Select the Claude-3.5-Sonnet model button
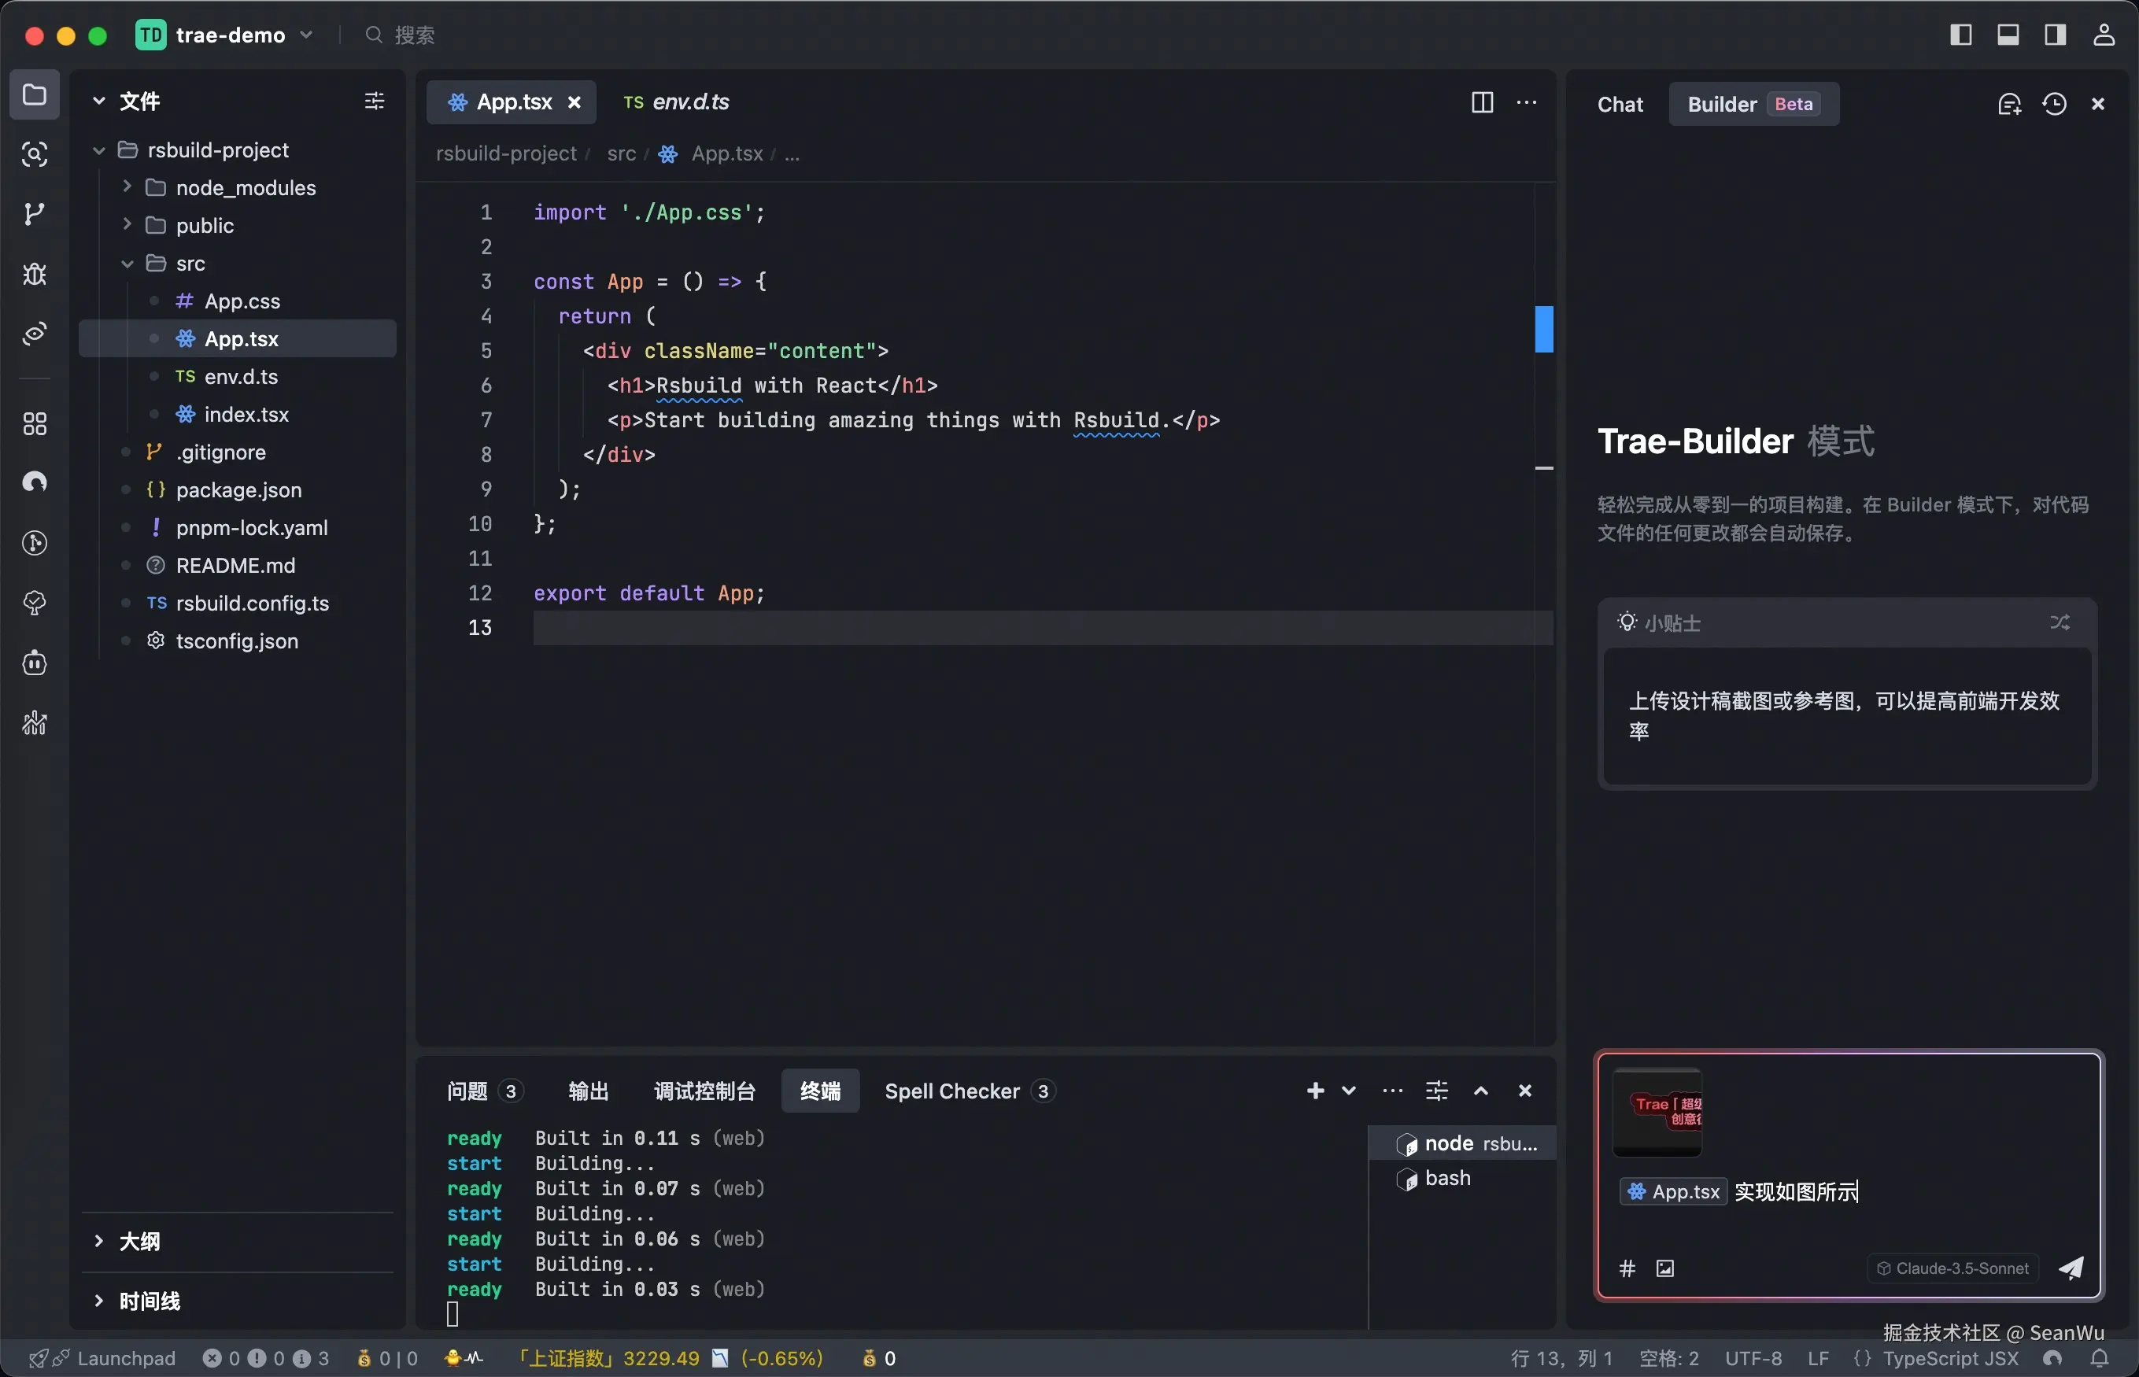Image resolution: width=2139 pixels, height=1377 pixels. [x=1952, y=1268]
